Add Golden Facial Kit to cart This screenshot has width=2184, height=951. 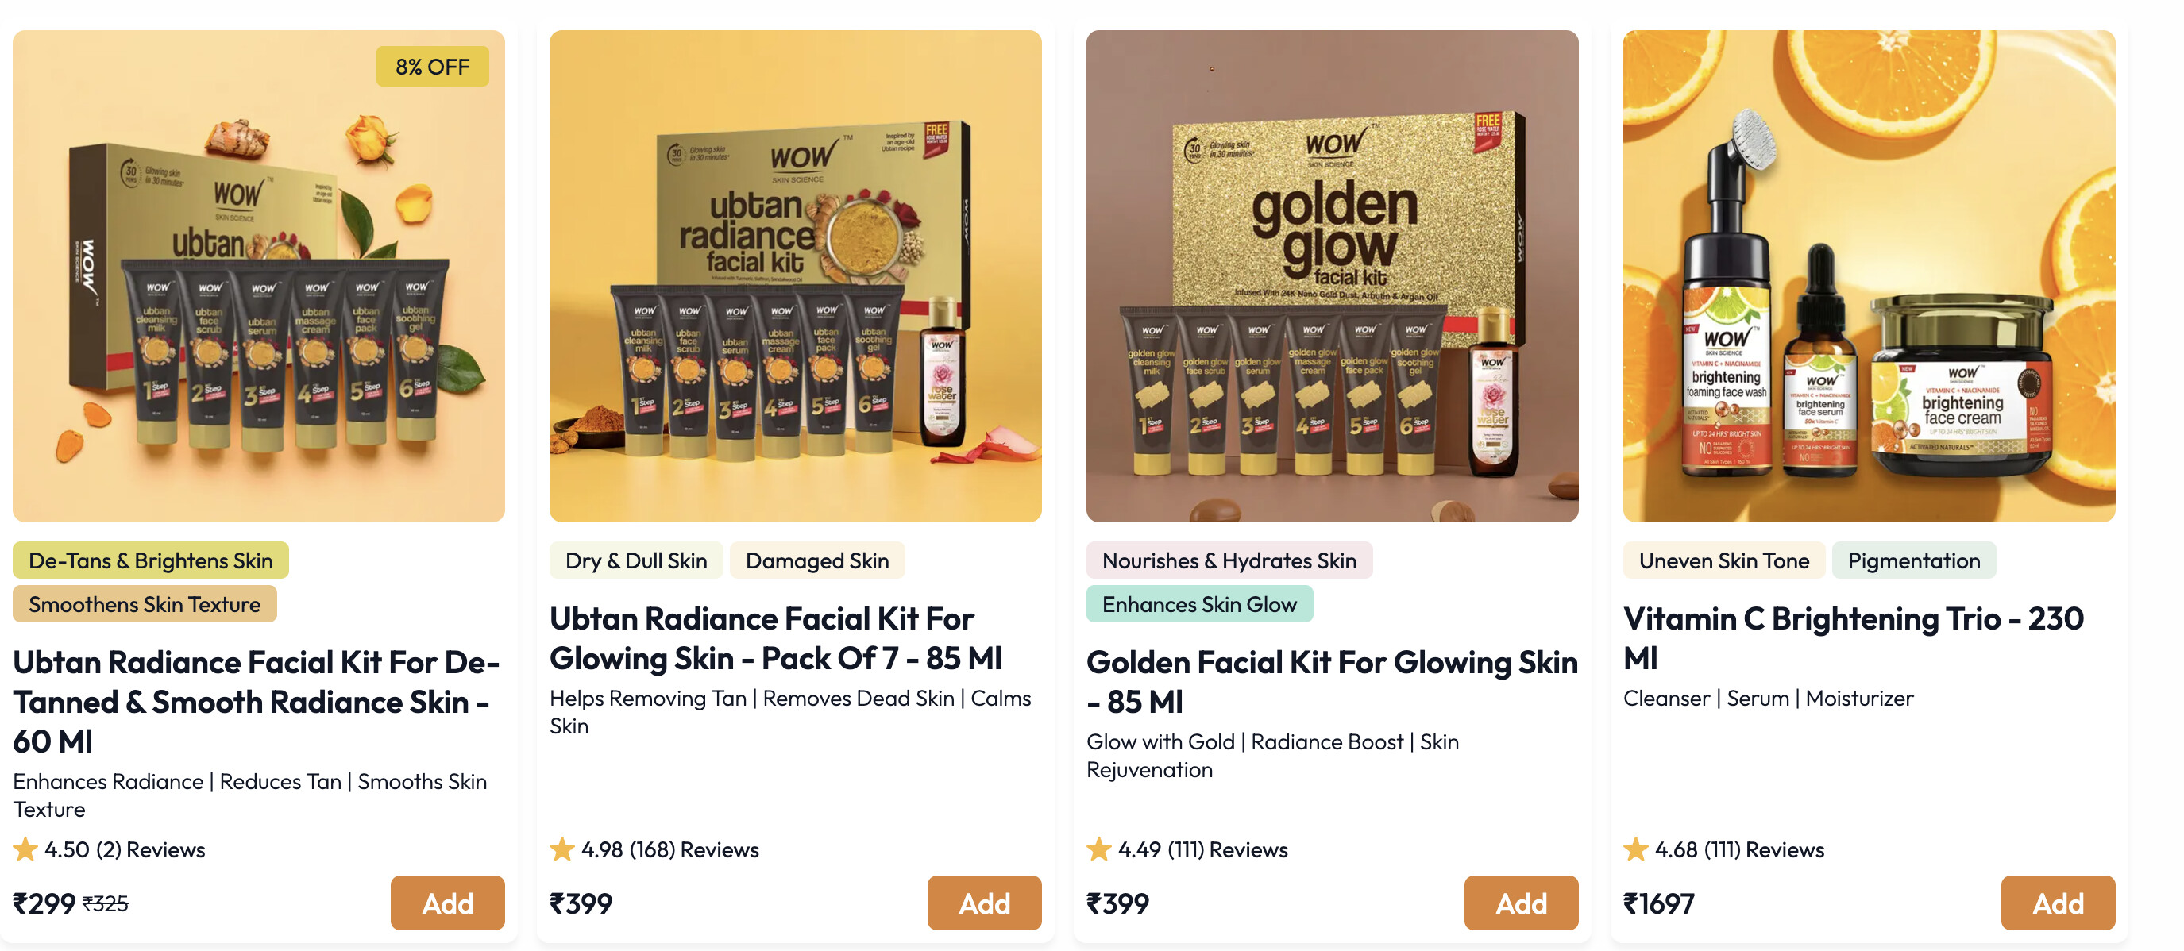[1520, 903]
